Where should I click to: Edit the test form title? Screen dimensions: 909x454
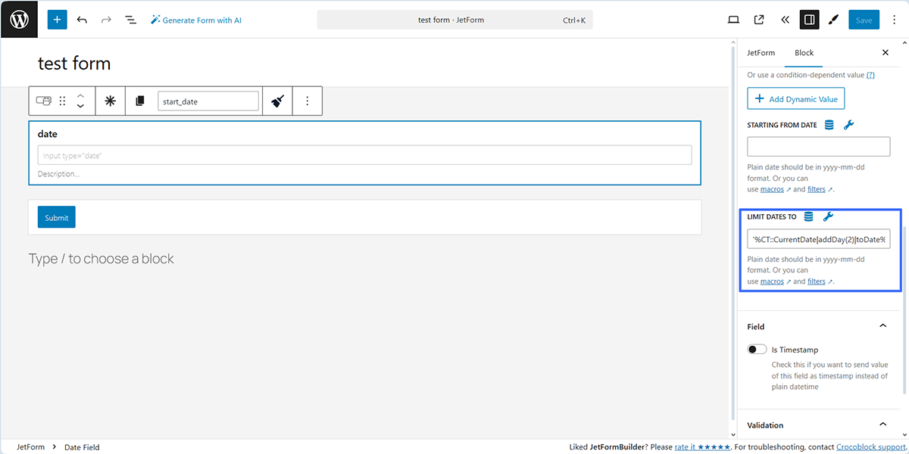click(74, 63)
